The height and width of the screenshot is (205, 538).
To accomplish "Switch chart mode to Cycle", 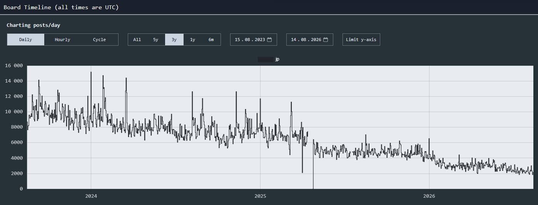I will (99, 40).
